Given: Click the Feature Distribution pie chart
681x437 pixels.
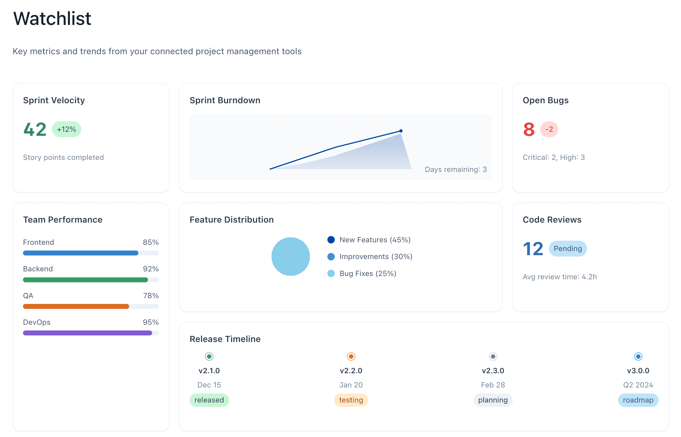Looking at the screenshot, I should click(290, 257).
